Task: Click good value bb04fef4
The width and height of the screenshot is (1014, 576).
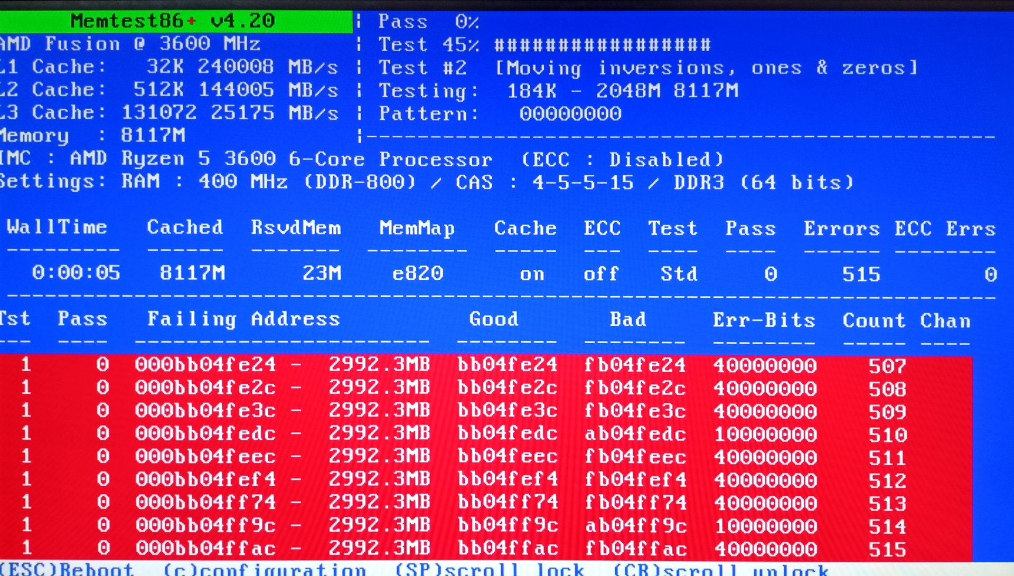Action: pyautogui.click(x=508, y=479)
